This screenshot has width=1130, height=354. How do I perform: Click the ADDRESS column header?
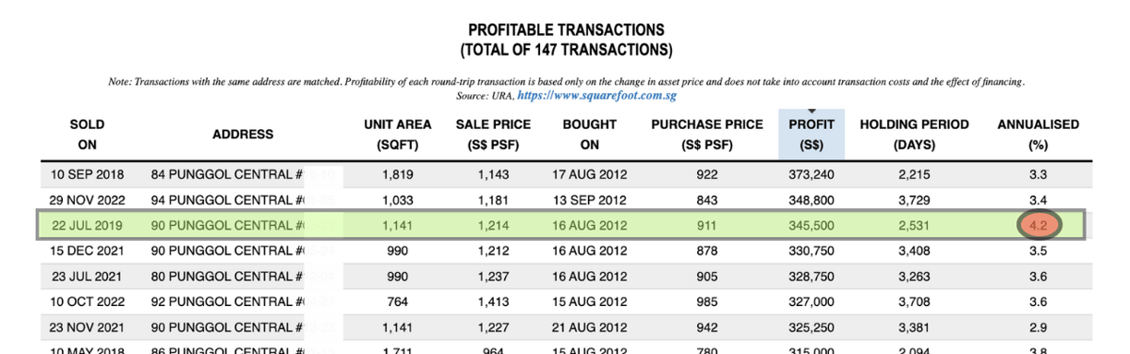pyautogui.click(x=243, y=135)
